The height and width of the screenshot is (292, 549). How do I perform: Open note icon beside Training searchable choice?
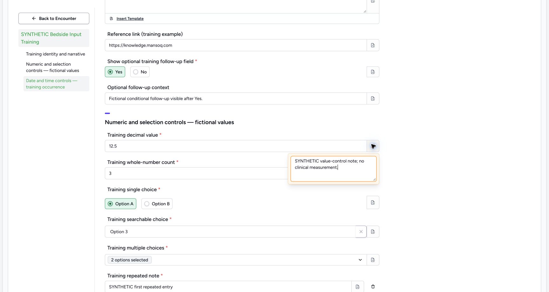[373, 232]
